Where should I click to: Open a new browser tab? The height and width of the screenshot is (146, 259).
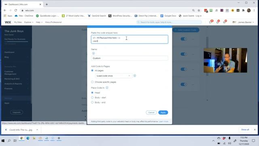click(x=47, y=4)
